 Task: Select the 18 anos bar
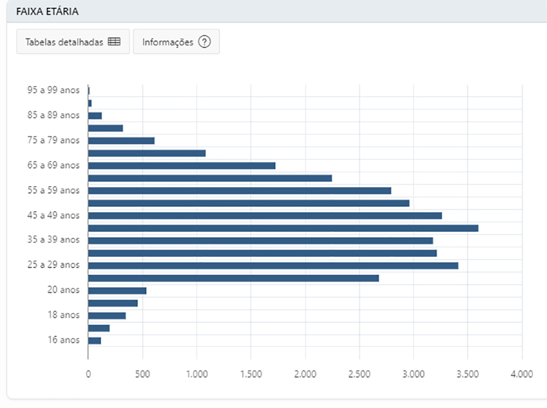pos(107,315)
